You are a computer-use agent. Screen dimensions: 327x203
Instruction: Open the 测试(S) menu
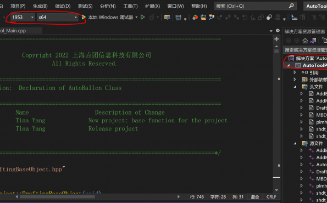point(85,6)
